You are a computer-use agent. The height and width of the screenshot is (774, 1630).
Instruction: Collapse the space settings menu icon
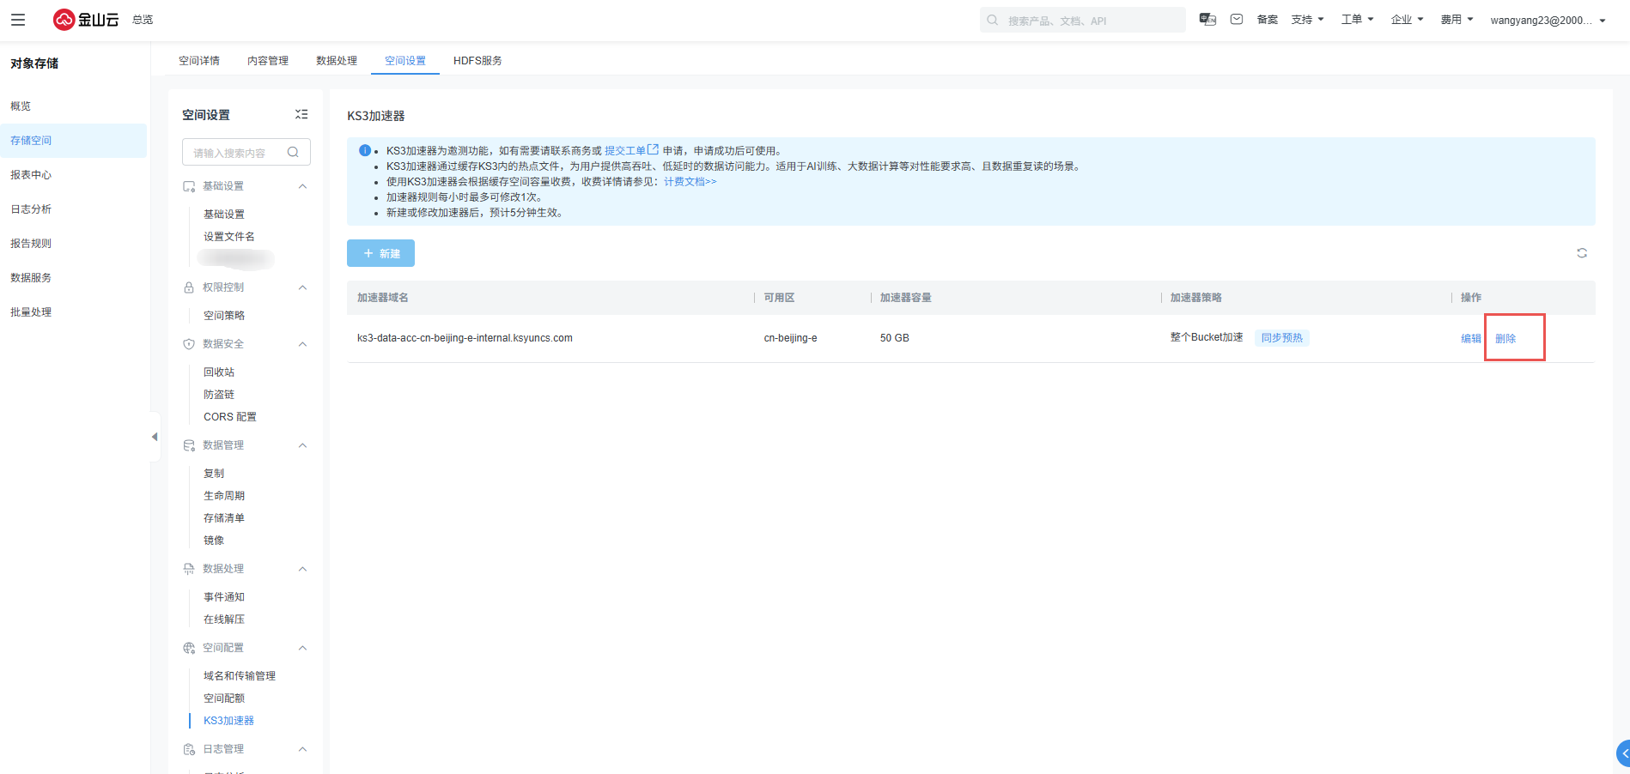pos(301,114)
